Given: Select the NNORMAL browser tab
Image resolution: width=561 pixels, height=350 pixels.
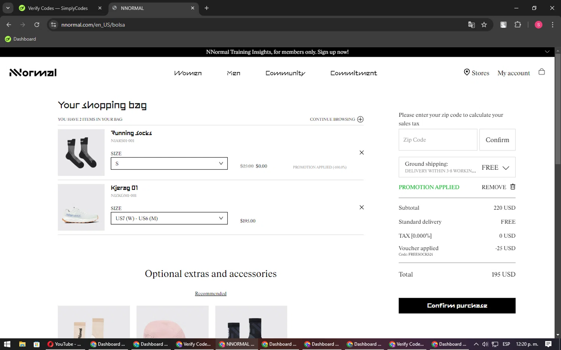Looking at the screenshot, I should coord(153,8).
